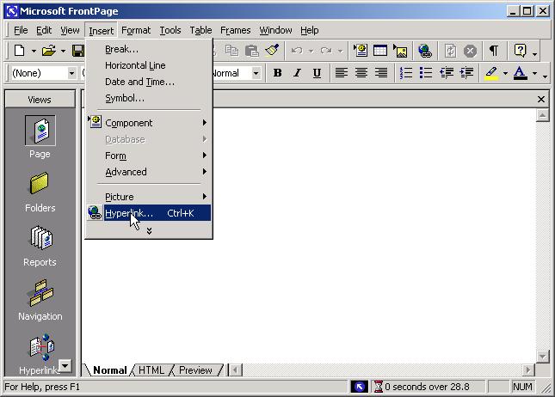Image resolution: width=555 pixels, height=397 pixels.
Task: Switch to Page view in Views bar
Action: [40, 137]
